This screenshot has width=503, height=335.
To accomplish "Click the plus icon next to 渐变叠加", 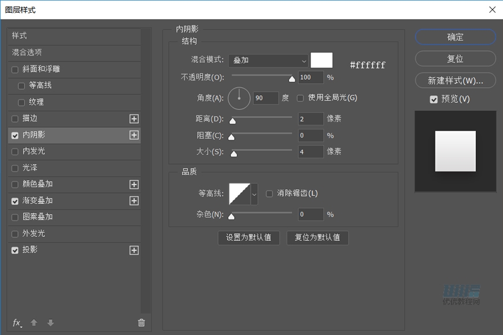I will pyautogui.click(x=134, y=201).
